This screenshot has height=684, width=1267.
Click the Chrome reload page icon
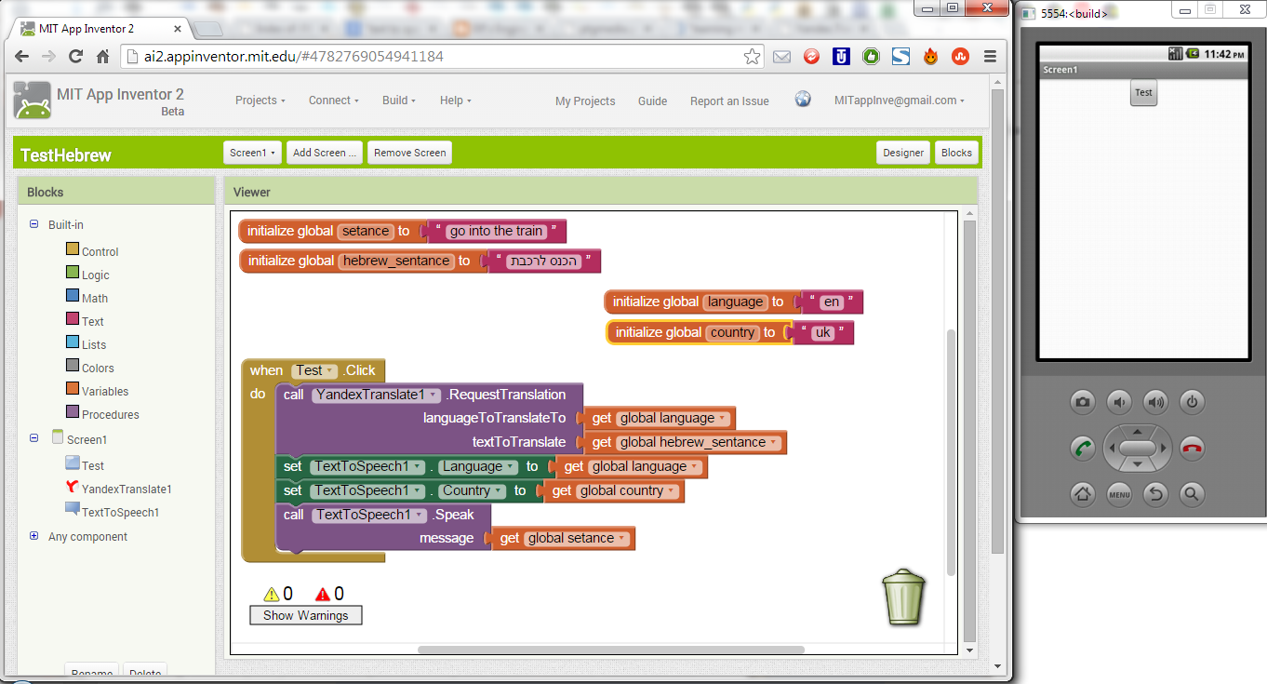[x=75, y=57]
